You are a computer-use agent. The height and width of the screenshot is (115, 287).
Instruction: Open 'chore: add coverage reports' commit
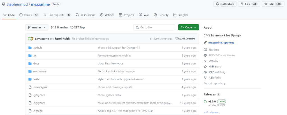coord(115,87)
